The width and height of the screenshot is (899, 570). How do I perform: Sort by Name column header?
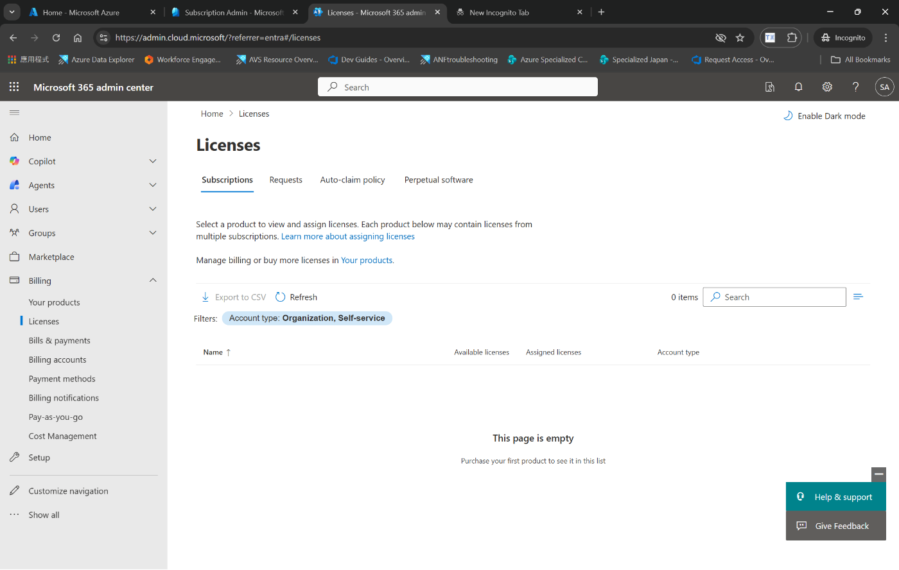[x=216, y=352]
